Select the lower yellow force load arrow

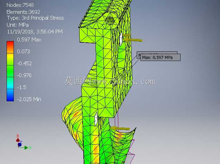tap(120, 128)
